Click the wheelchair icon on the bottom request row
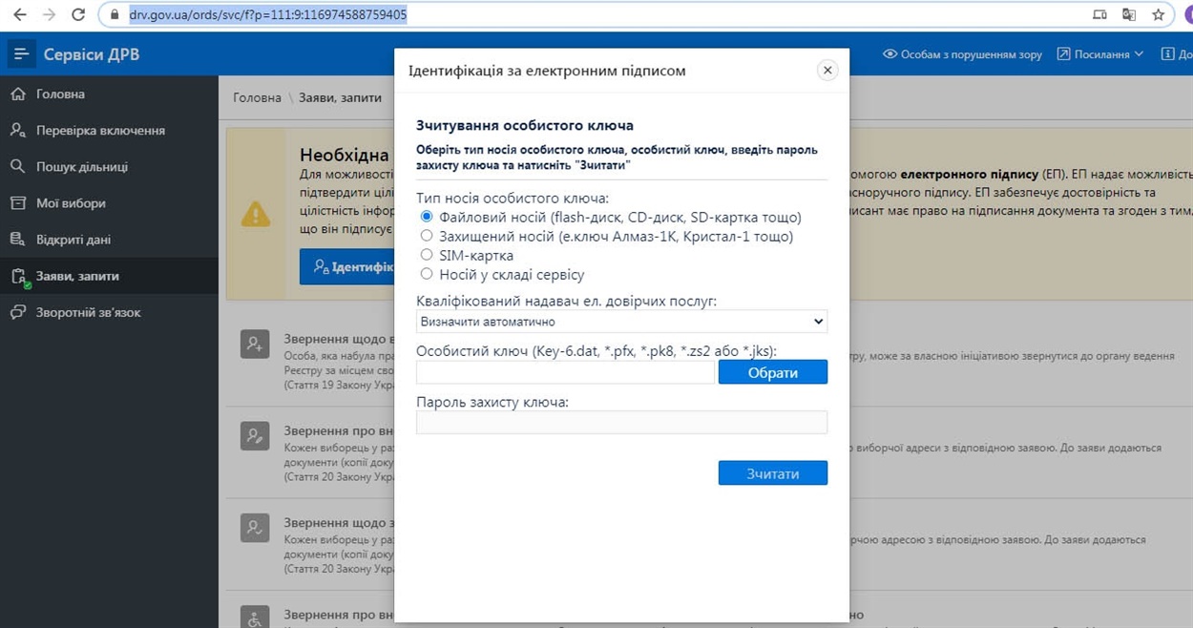The image size is (1193, 628). [x=255, y=617]
